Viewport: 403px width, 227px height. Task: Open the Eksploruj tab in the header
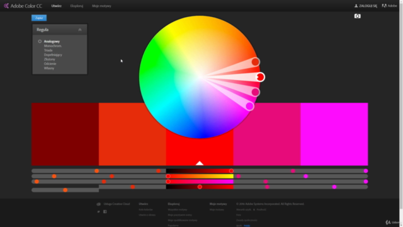pos(77,6)
